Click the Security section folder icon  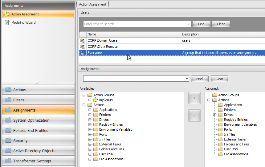(8, 140)
